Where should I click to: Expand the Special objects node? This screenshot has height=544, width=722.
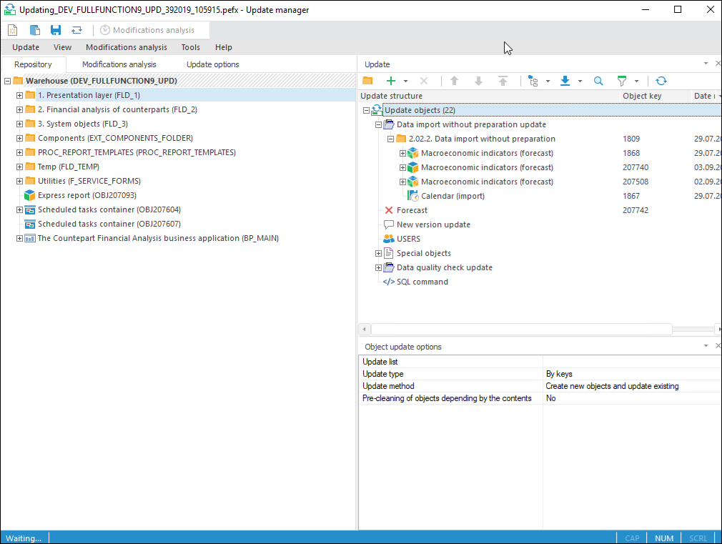[379, 253]
